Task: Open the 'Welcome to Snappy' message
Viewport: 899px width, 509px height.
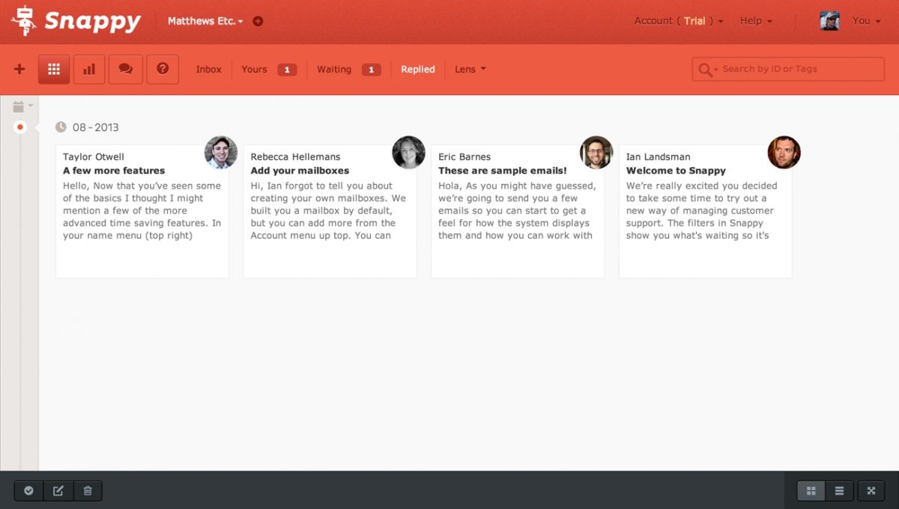Action: coord(706,211)
